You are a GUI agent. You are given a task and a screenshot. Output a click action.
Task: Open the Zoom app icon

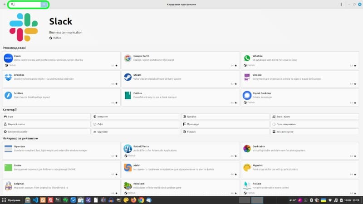click(x=8, y=58)
